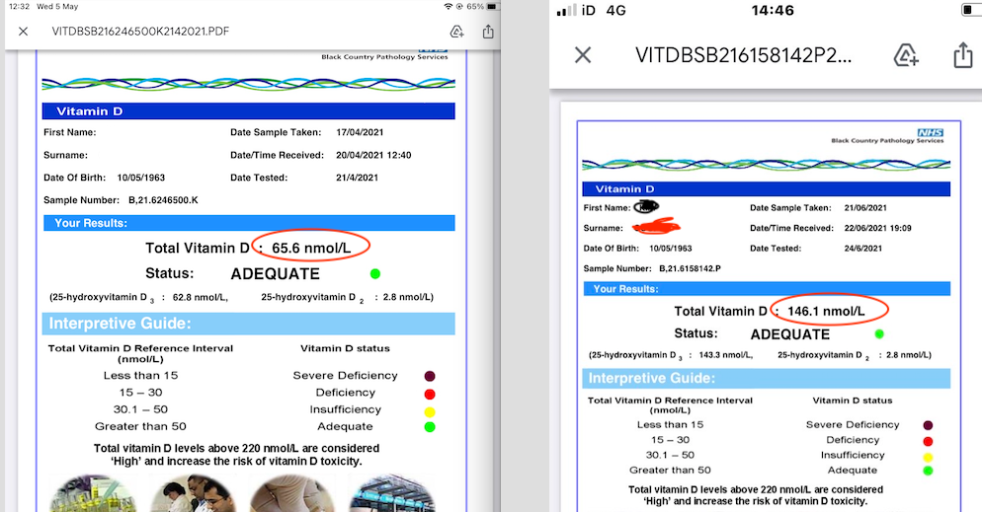The image size is (982, 512).
Task: Tap Your Results bar in right report
Action: (x=767, y=289)
